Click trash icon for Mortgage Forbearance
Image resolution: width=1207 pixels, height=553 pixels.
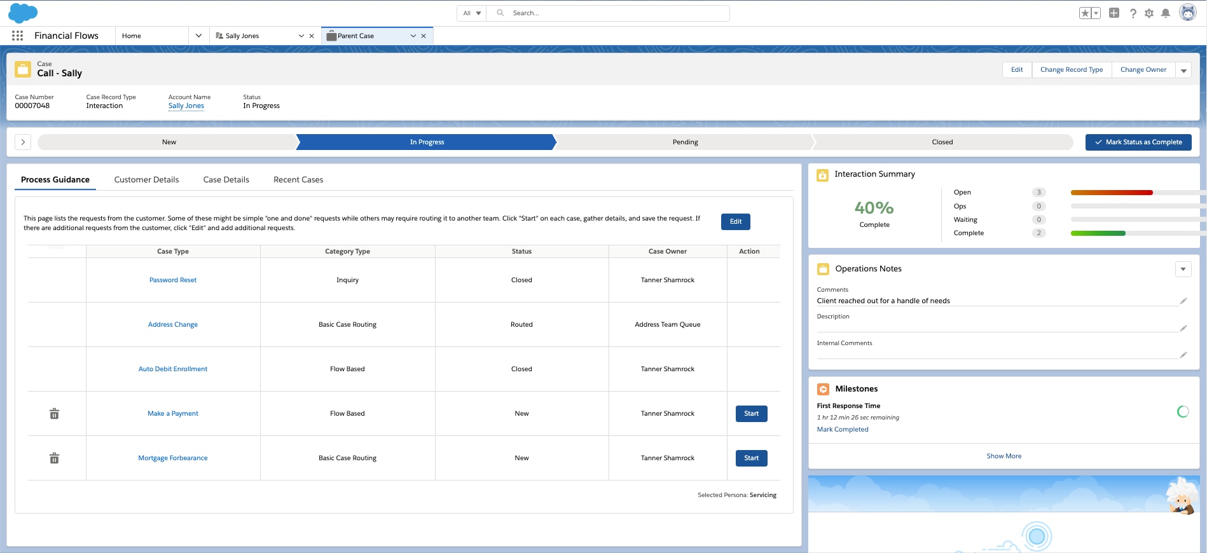(x=55, y=458)
